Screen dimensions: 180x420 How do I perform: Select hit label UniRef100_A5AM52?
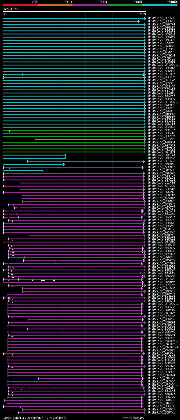[161, 164]
